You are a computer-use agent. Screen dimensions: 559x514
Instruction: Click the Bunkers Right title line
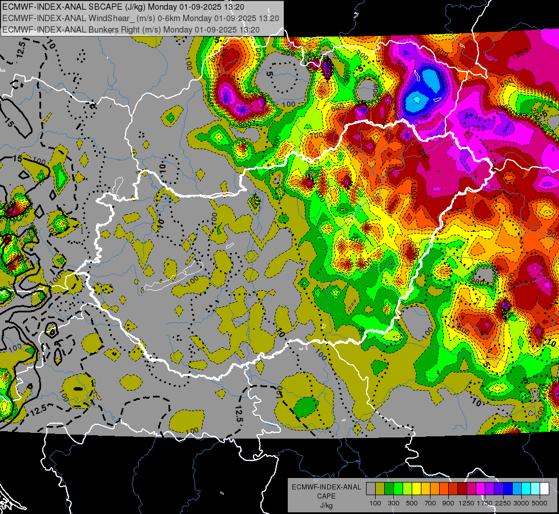tap(131, 30)
